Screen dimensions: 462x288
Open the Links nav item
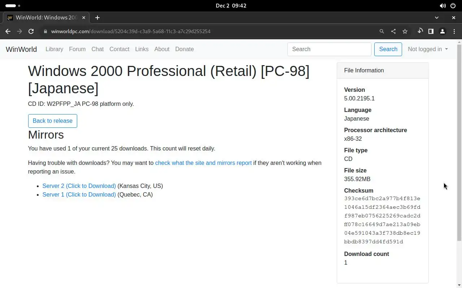tap(142, 49)
